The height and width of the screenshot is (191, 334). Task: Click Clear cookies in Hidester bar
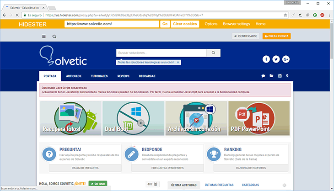[185, 24]
